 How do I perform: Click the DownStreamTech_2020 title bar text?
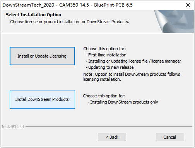(x=28, y=5)
